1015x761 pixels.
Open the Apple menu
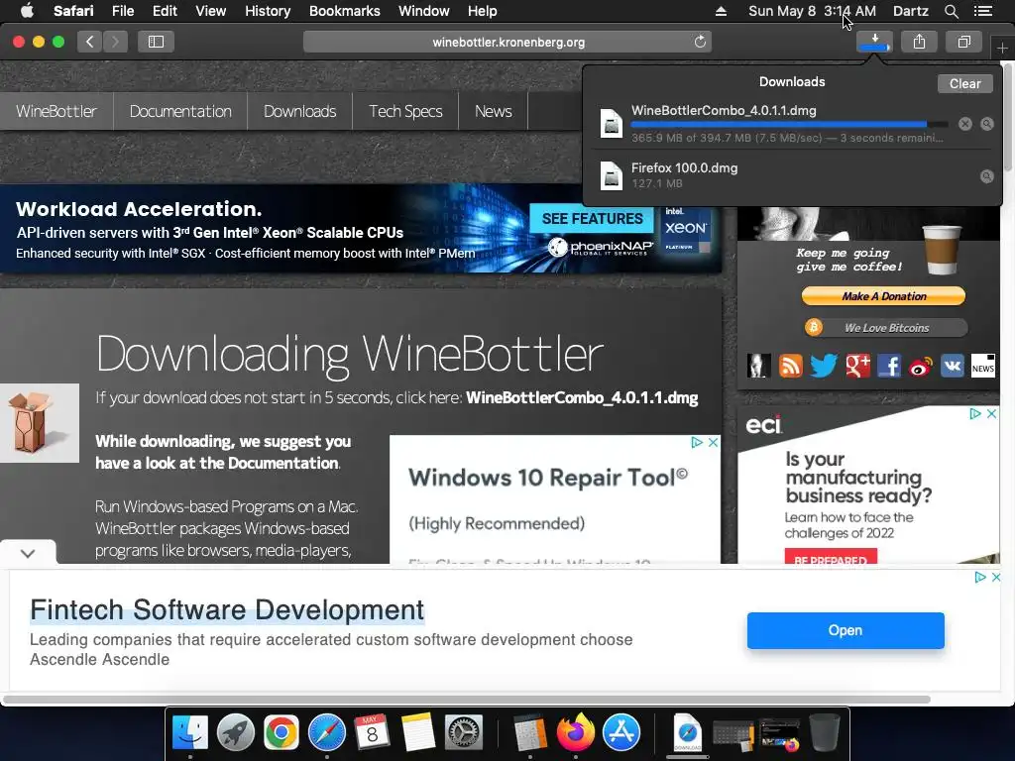pos(27,11)
